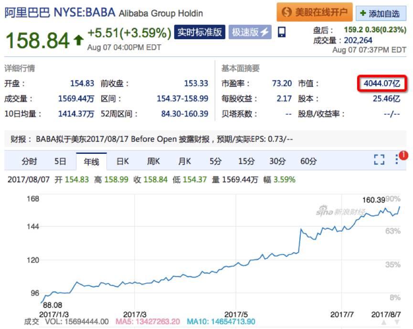This screenshot has height=329, width=413.
Task: Click the 阿里巴巴 NYSE:BABA title
Action: tap(60, 12)
